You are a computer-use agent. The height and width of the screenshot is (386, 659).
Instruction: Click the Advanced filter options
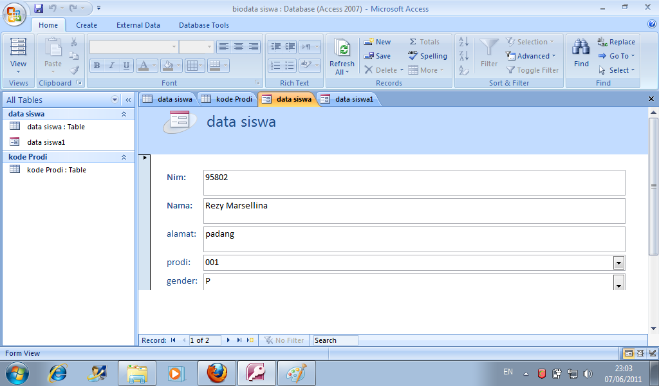tap(531, 56)
